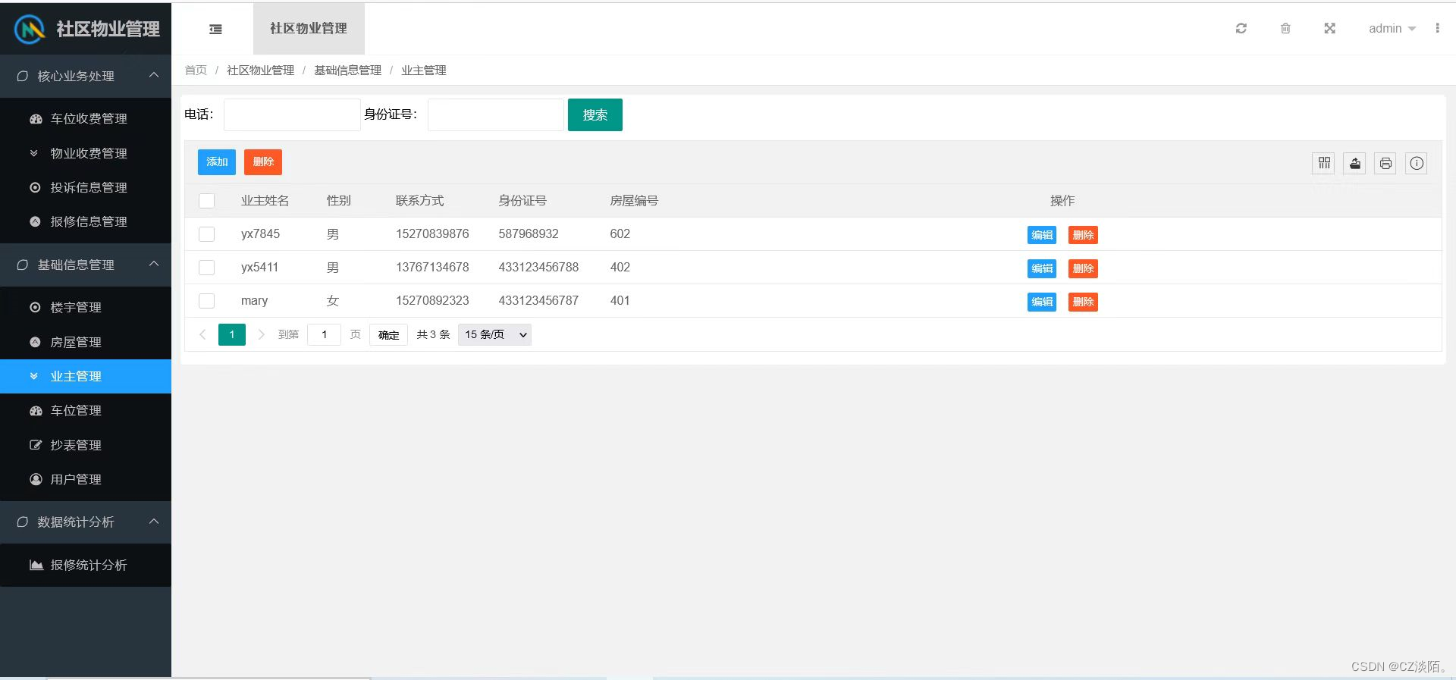Click the 联系方式 column header

(419, 201)
